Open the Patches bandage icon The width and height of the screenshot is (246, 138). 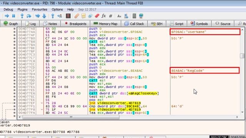76,16
